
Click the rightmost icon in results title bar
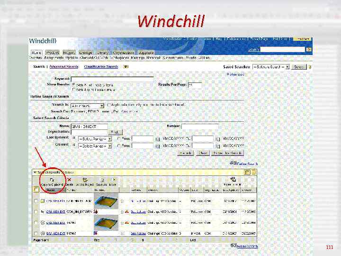click(x=253, y=173)
